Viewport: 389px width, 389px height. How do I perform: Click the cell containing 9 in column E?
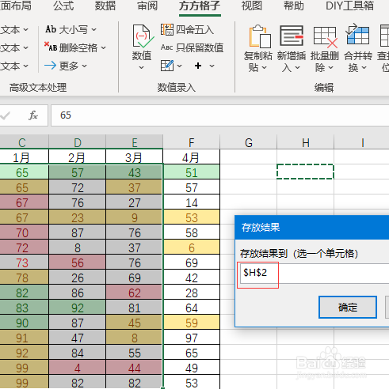pos(135,217)
